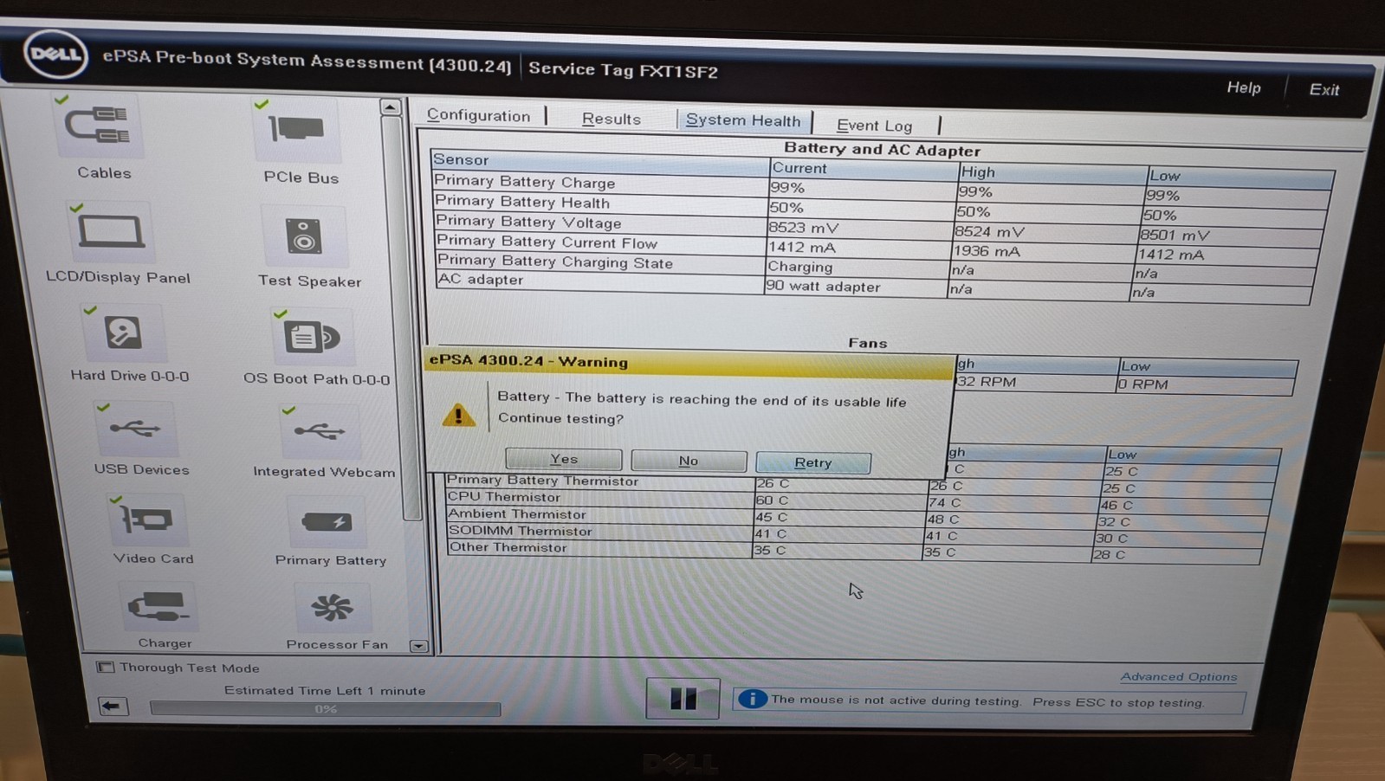
Task: Click the CPU Thermistor row label
Action: 504,497
